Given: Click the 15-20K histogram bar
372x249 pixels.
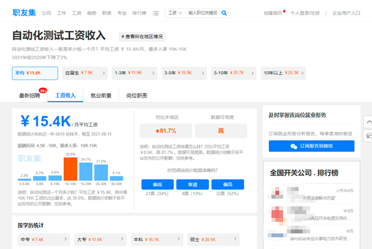Looking at the screenshot, I should coord(86,172).
